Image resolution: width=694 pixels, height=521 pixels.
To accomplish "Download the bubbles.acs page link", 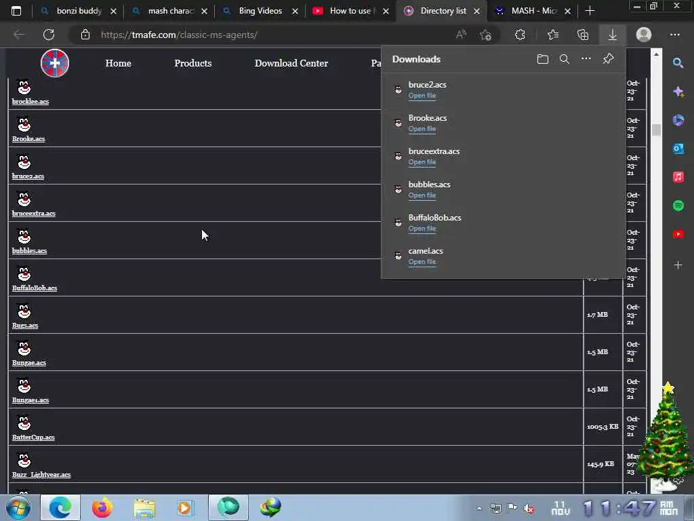I will (29, 250).
